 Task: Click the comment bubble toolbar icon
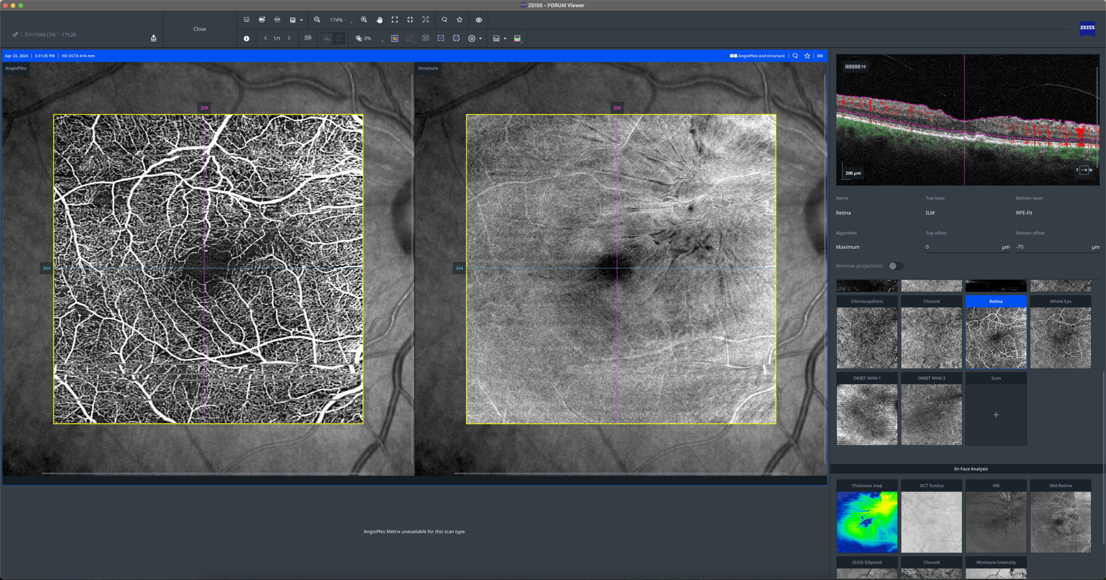[x=444, y=20]
